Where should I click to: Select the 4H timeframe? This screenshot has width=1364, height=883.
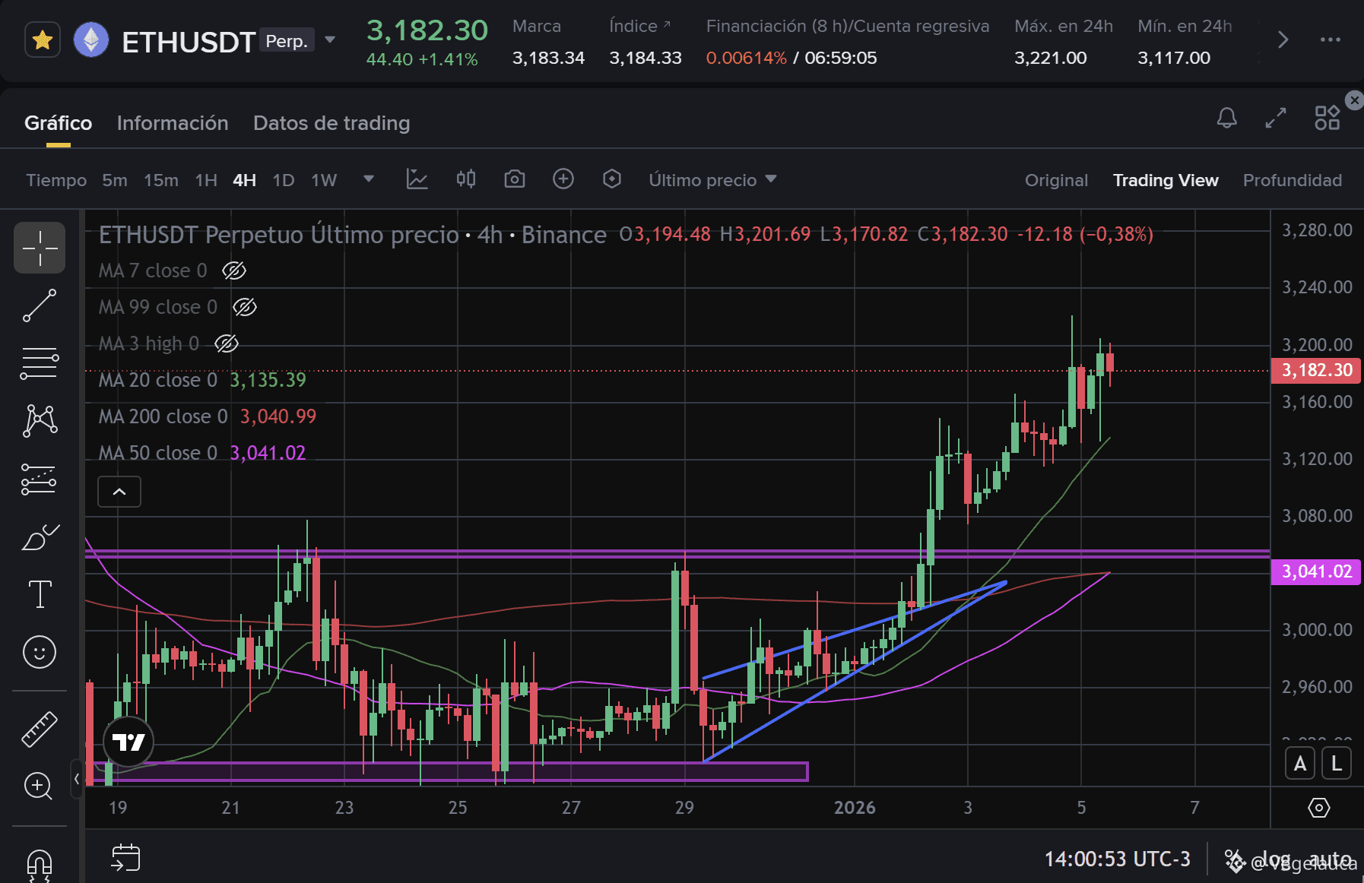(x=244, y=180)
